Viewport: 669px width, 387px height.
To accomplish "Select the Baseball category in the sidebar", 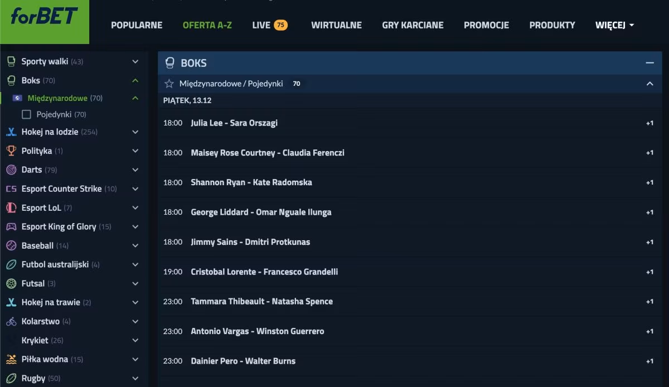I will coord(37,245).
